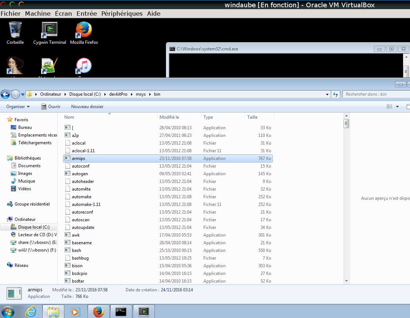The image size is (410, 318).
Task: Open the Périphériques menu in VirtualBox
Action: pyautogui.click(x=122, y=14)
